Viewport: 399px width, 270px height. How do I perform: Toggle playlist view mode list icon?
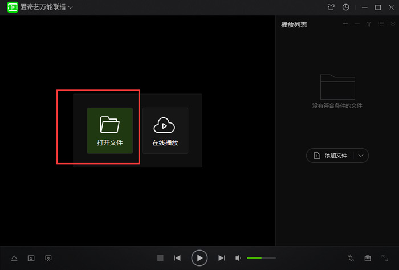tap(381, 24)
